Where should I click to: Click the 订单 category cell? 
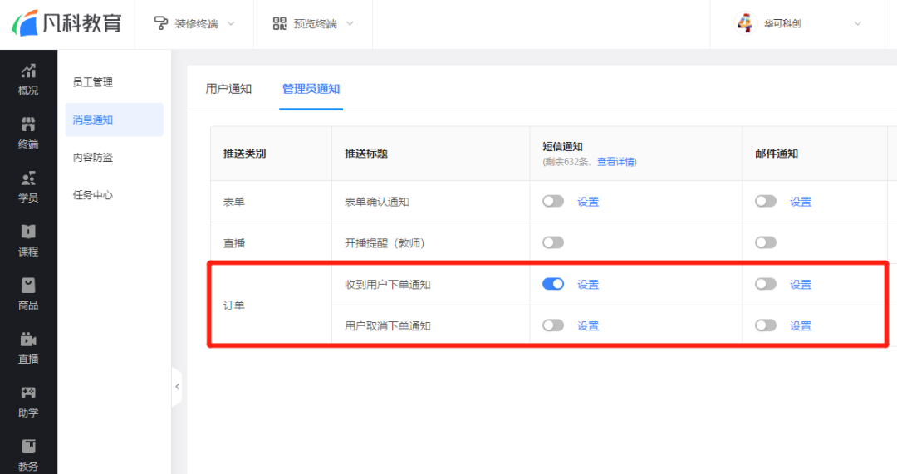pyautogui.click(x=271, y=305)
